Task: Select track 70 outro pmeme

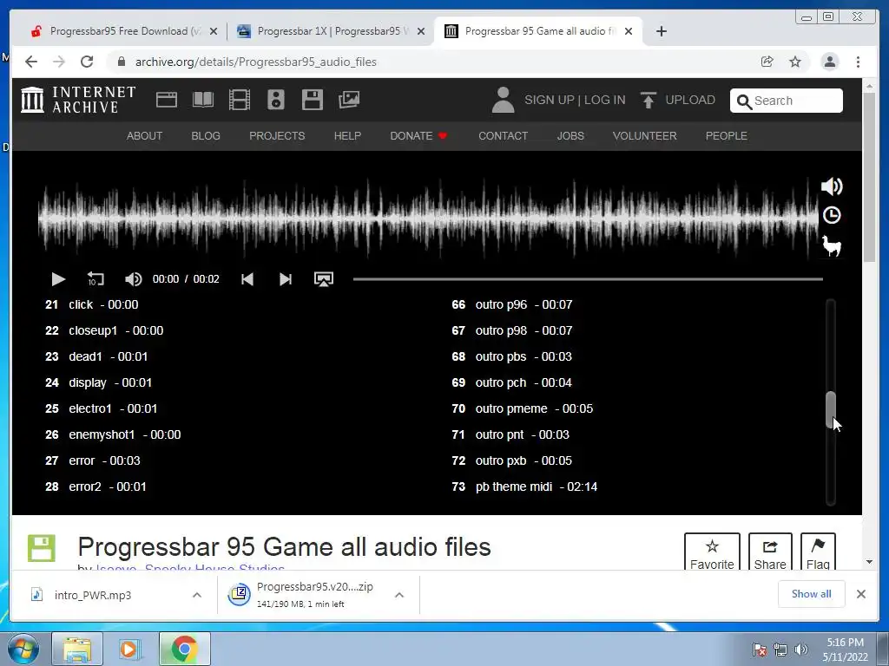Action: 522,408
